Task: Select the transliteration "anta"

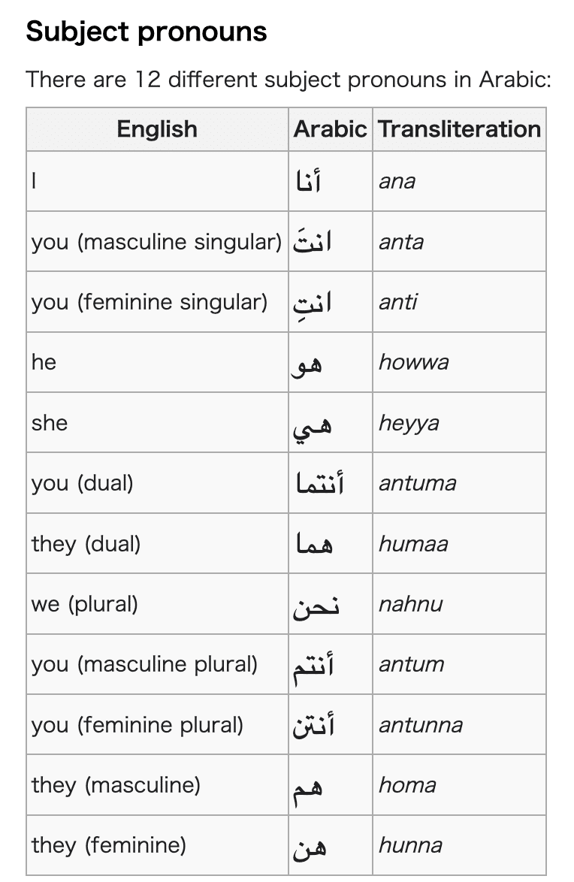Action: [x=401, y=242]
